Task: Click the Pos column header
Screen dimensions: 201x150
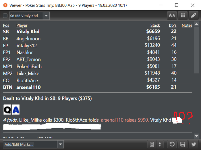Action: [6, 25]
